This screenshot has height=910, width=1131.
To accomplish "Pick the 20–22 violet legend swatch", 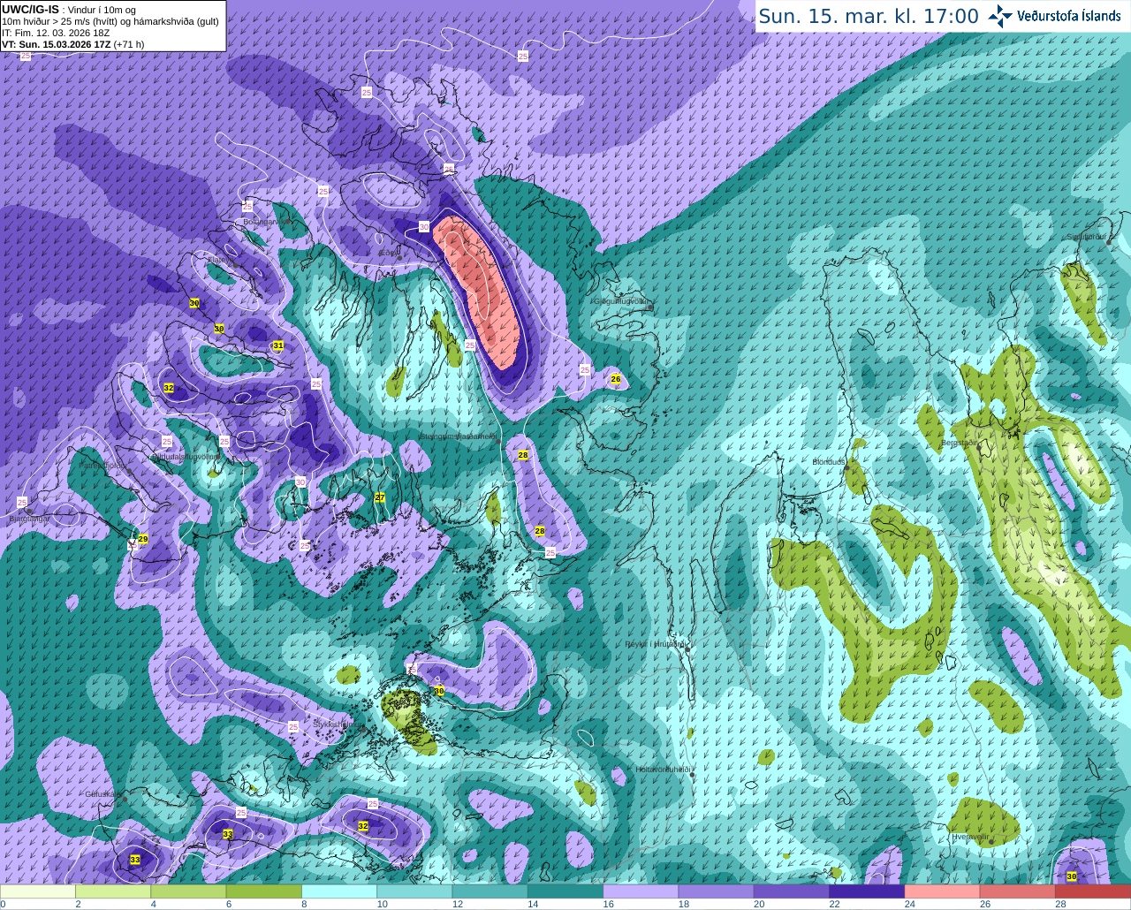I will pos(792,891).
